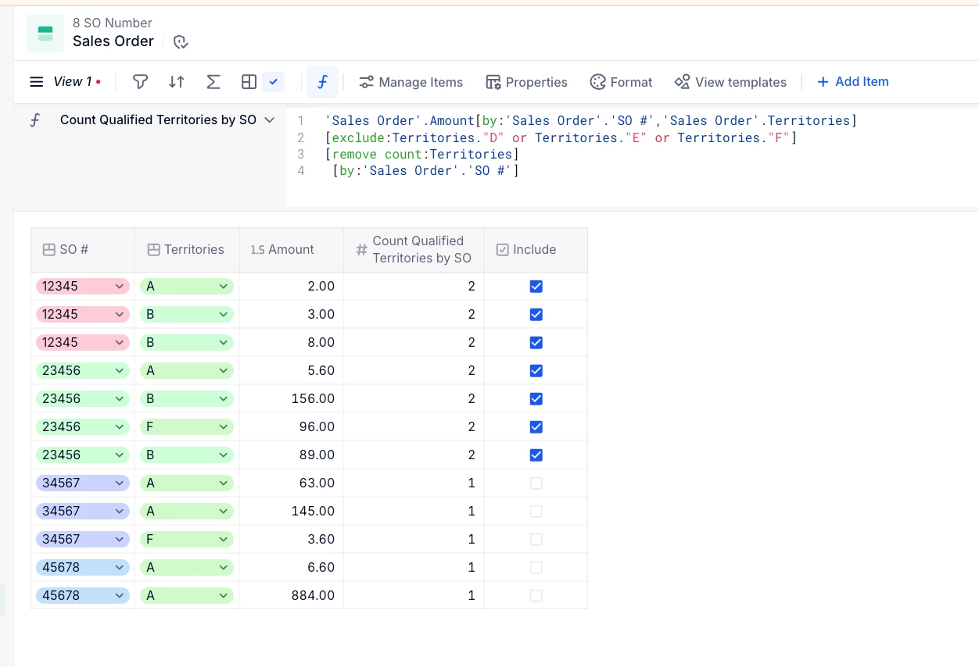The height and width of the screenshot is (667, 979).
Task: Click the sigma summation icon
Action: tap(213, 82)
